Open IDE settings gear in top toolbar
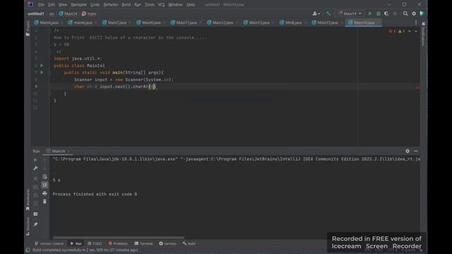 414,13
